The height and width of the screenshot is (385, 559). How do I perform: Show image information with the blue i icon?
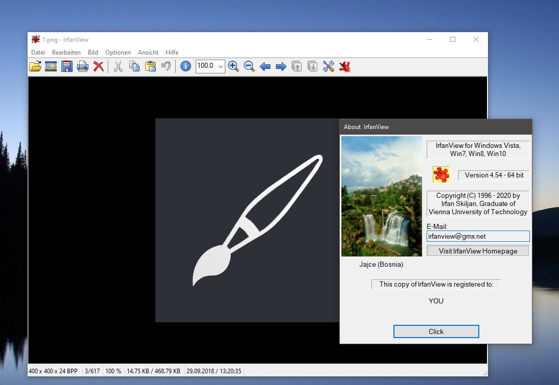click(x=186, y=66)
